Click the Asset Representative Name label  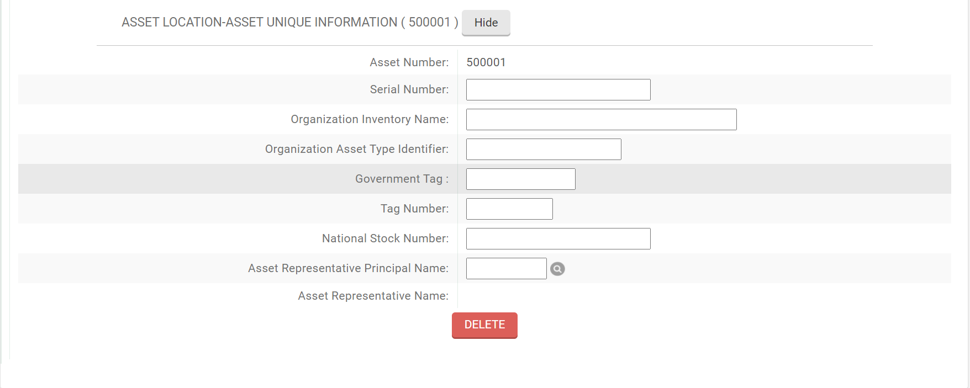373,296
